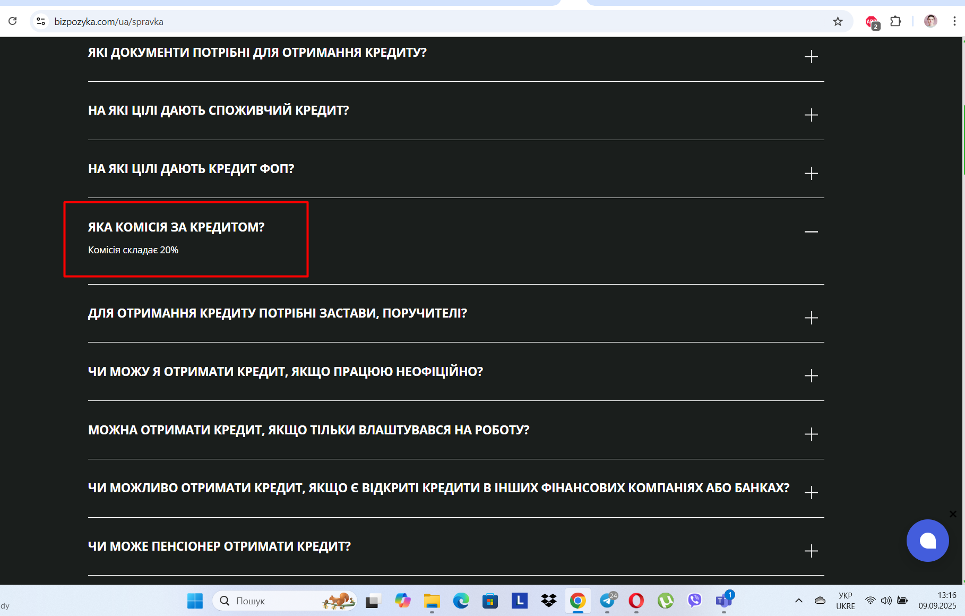Viewport: 965px width, 616px height.
Task: Open Chrome's three-dot menu
Action: (x=954, y=21)
